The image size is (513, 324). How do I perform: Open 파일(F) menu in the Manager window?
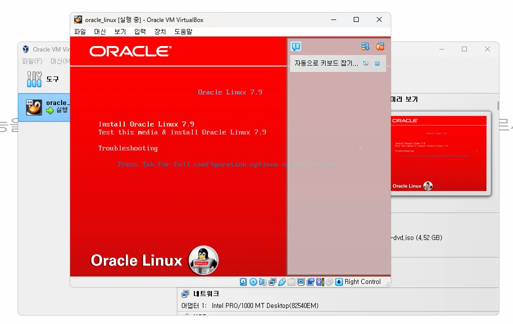(x=32, y=61)
